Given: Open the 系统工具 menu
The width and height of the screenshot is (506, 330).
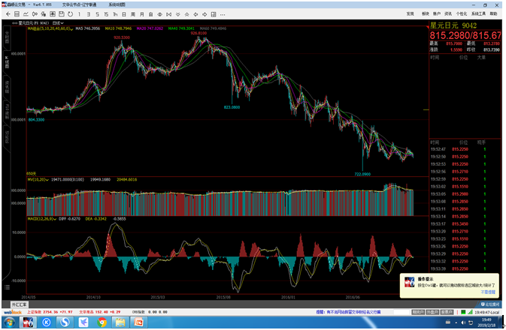Looking at the screenshot, I should click(477, 13).
